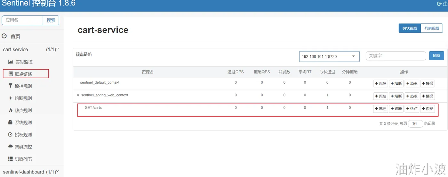Screen dimensions: 448x177
Task: Click the 刷新 refresh button
Action: click(436, 56)
